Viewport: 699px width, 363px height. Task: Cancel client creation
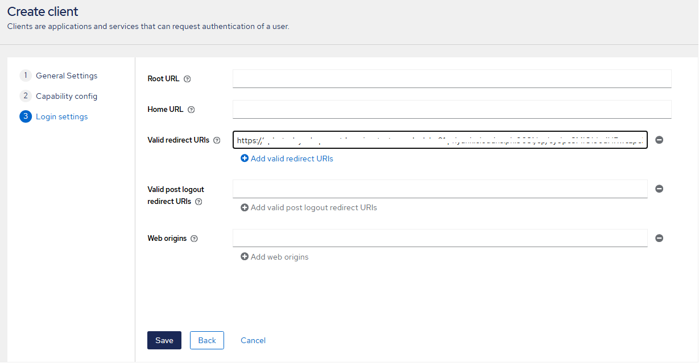(253, 340)
